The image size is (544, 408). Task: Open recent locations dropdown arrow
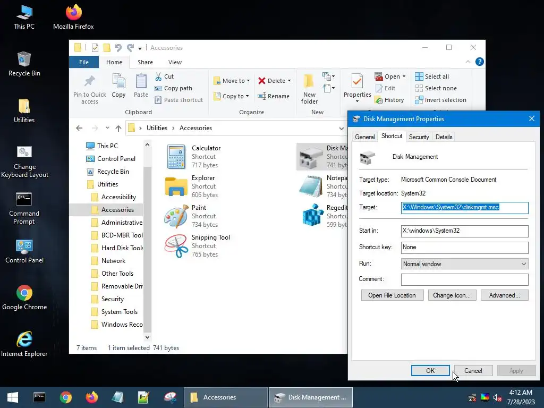[107, 128]
